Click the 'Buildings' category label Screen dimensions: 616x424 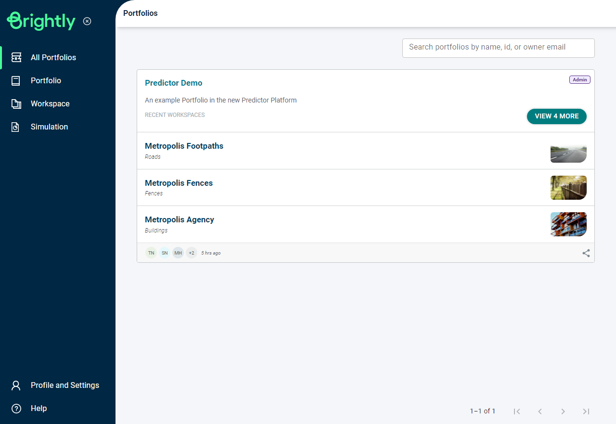pos(156,231)
